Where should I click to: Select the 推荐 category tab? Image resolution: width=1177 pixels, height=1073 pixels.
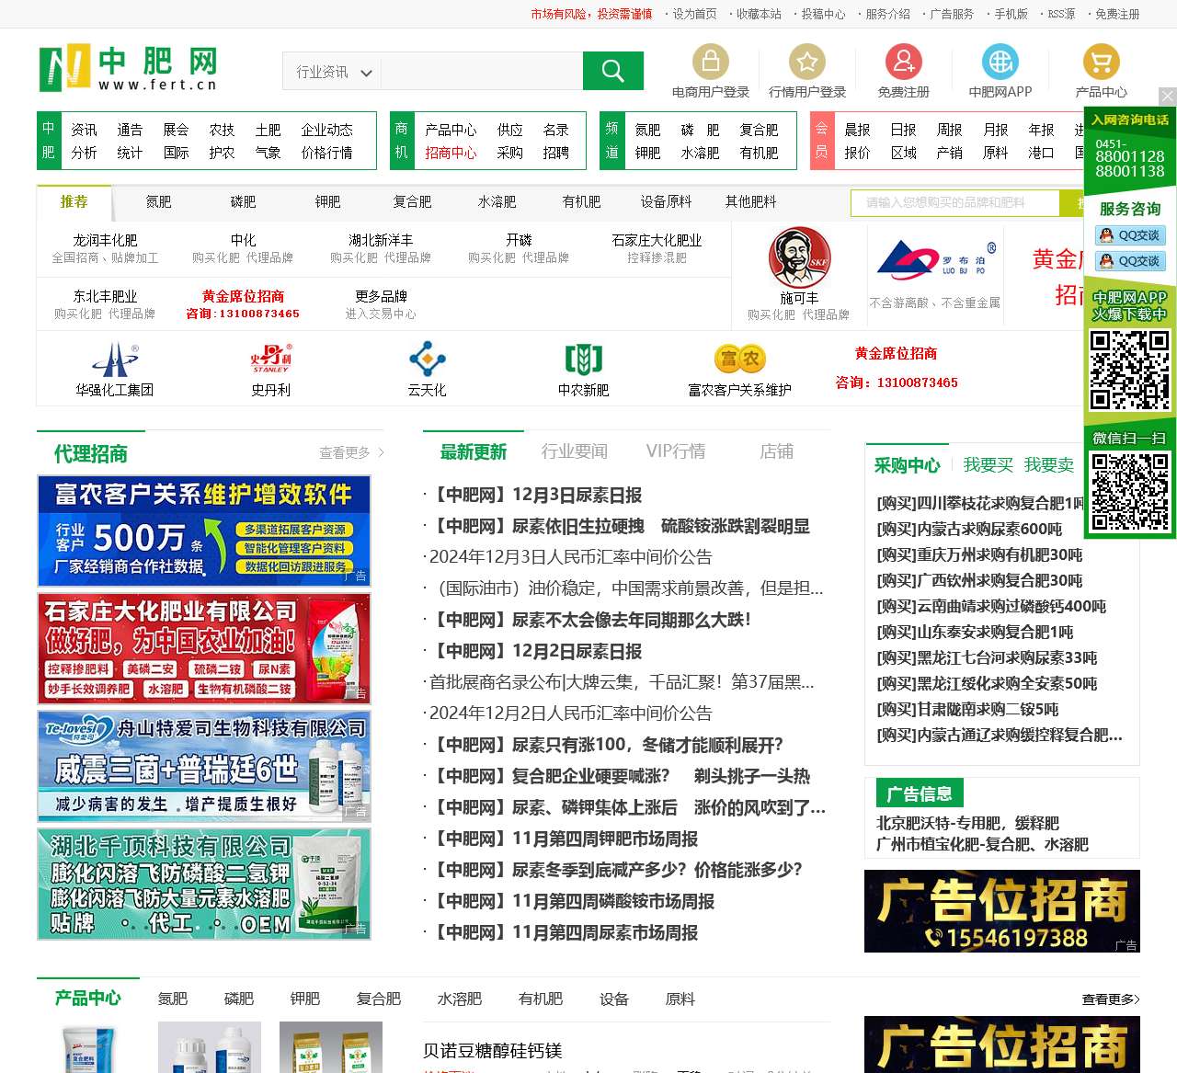point(74,202)
